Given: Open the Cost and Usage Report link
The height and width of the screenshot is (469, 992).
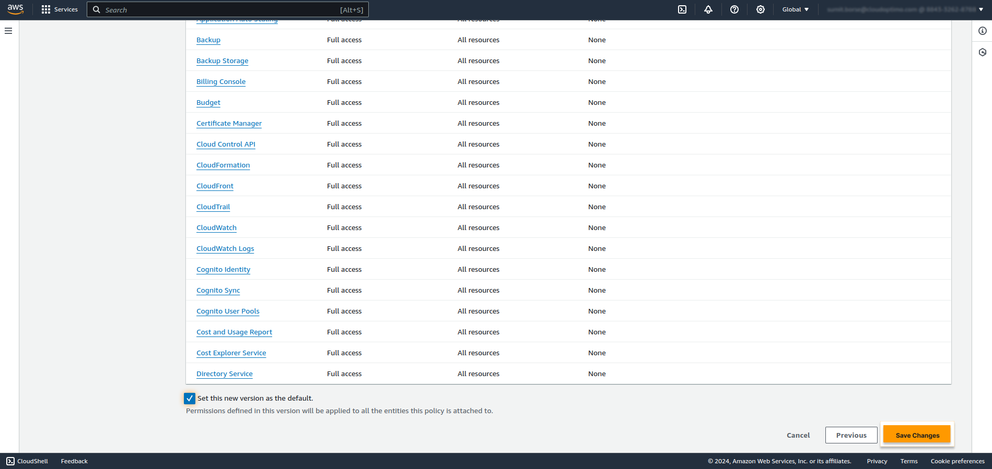Looking at the screenshot, I should 234,332.
